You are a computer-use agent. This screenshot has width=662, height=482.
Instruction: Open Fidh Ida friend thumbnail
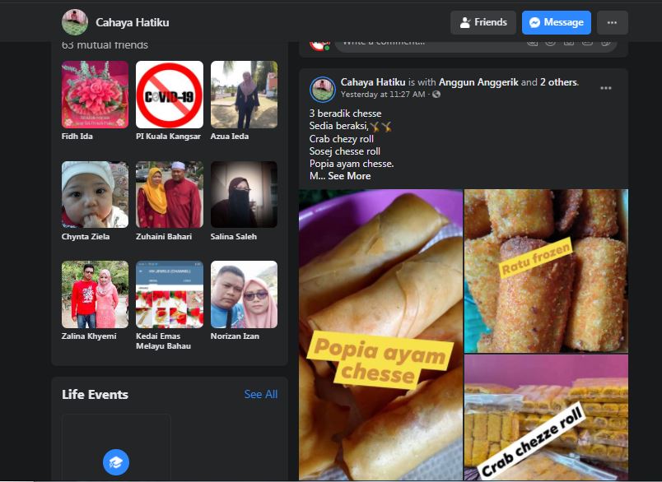[95, 95]
